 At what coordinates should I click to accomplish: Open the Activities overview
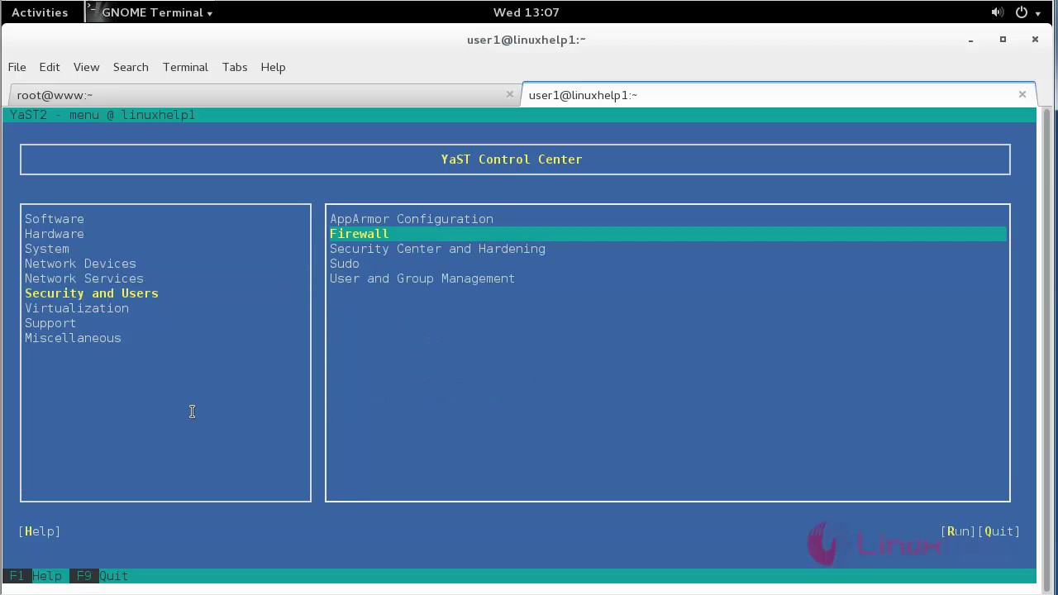[40, 12]
